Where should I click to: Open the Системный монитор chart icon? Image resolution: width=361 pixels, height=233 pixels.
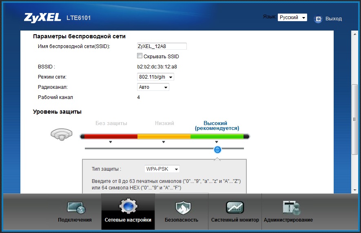pyautogui.click(x=235, y=207)
